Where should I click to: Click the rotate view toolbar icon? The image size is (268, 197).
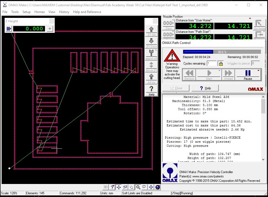tap(132, 187)
